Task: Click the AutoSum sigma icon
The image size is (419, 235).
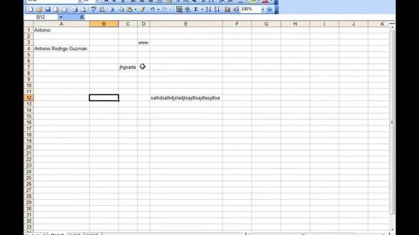Action: [196, 10]
